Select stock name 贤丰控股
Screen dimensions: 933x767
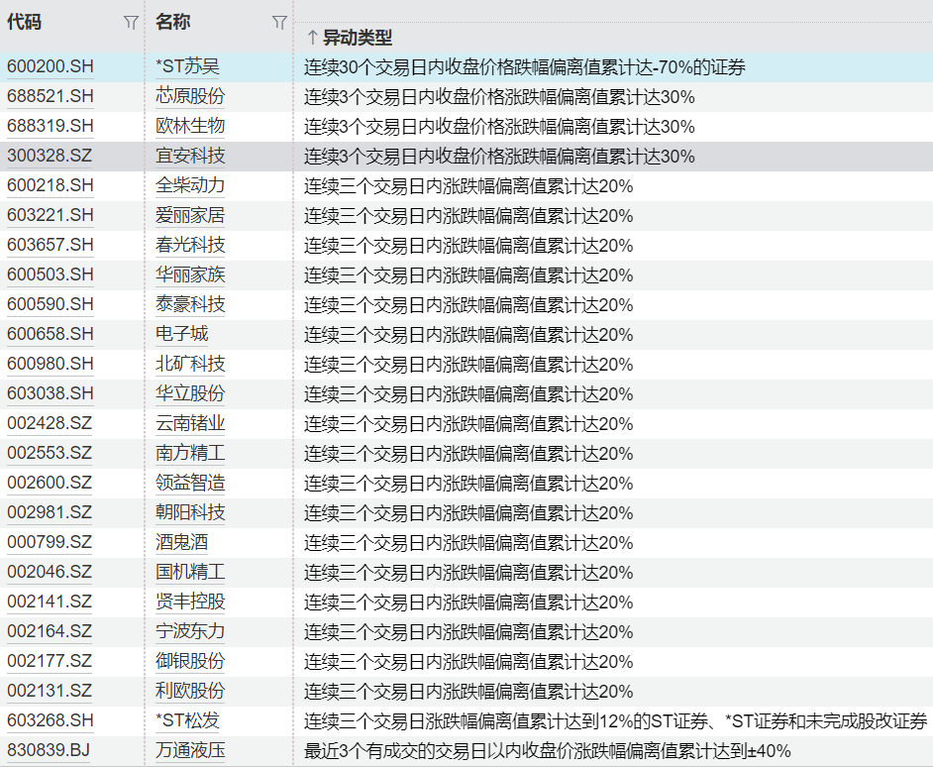[x=190, y=602]
